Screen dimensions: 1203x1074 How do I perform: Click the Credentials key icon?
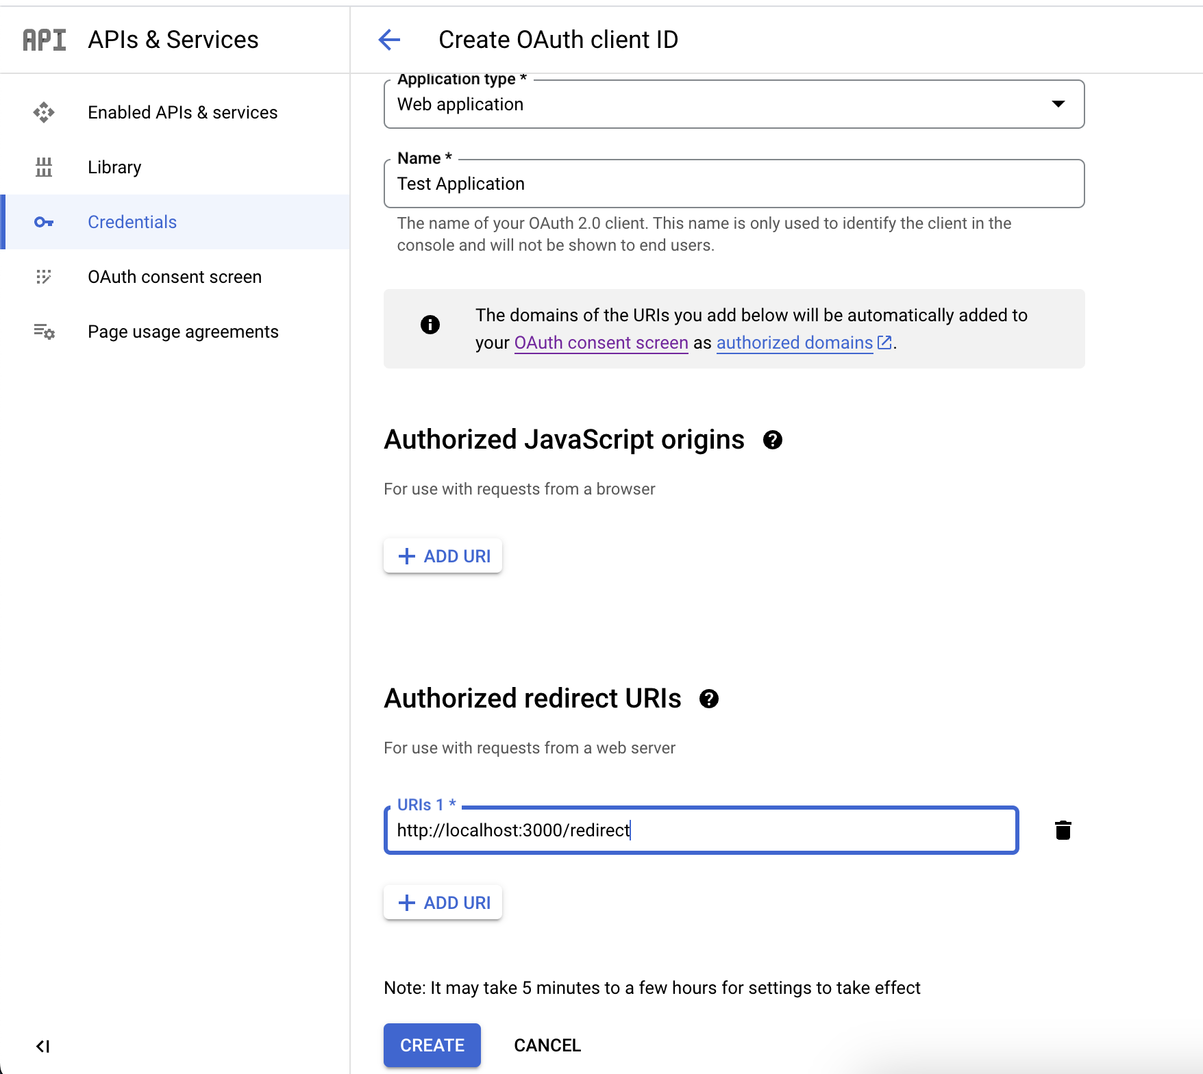44,222
